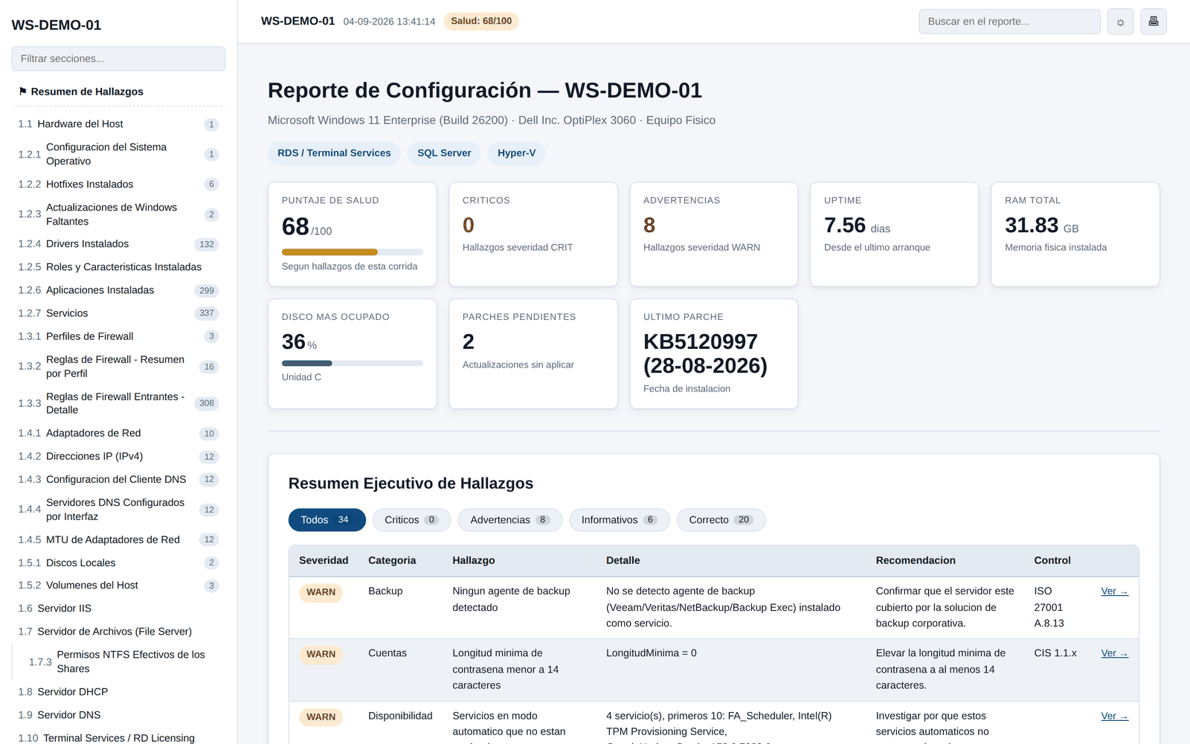Click the WARN badge in the Backup row

(321, 592)
